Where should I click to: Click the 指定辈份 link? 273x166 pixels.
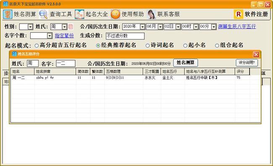click(x=64, y=36)
